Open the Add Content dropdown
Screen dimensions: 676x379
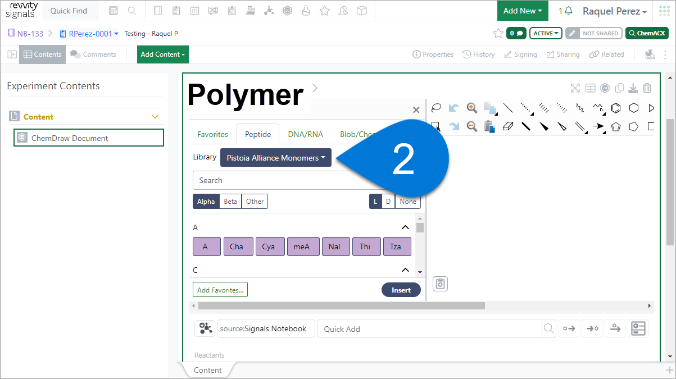point(163,54)
